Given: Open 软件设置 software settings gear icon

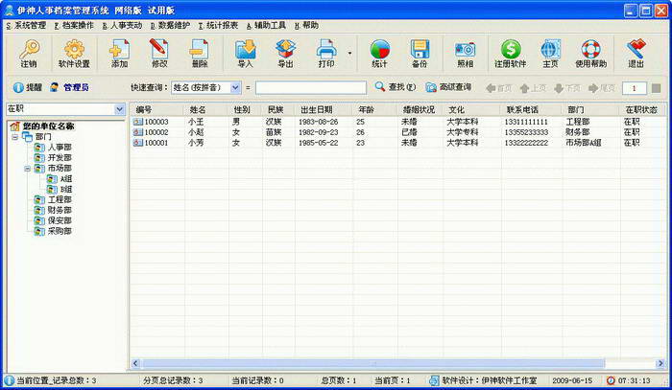Looking at the screenshot, I should pyautogui.click(x=74, y=54).
